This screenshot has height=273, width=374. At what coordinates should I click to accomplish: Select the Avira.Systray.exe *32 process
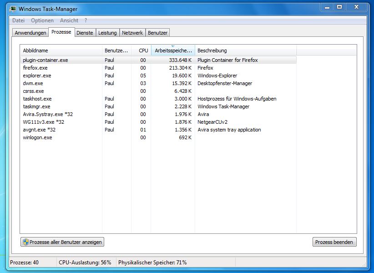158,115
